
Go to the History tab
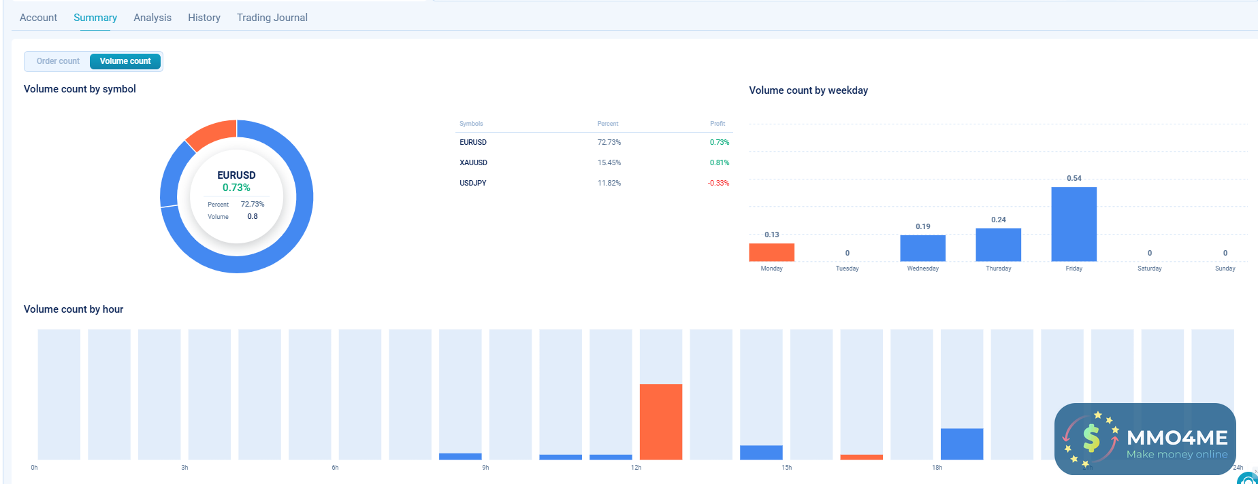(x=204, y=18)
